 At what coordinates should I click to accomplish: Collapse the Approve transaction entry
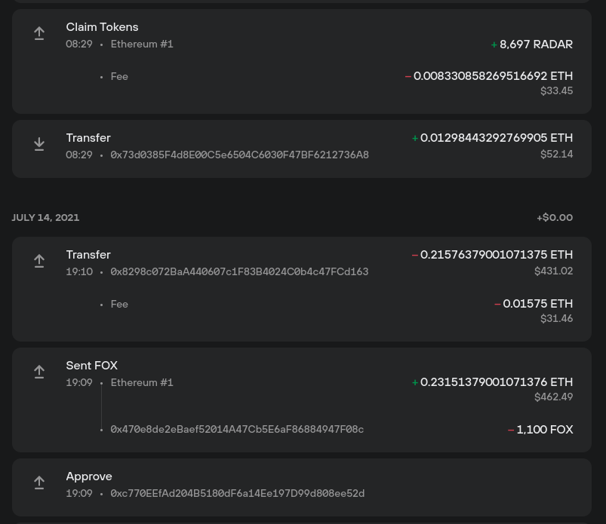[x=88, y=477]
